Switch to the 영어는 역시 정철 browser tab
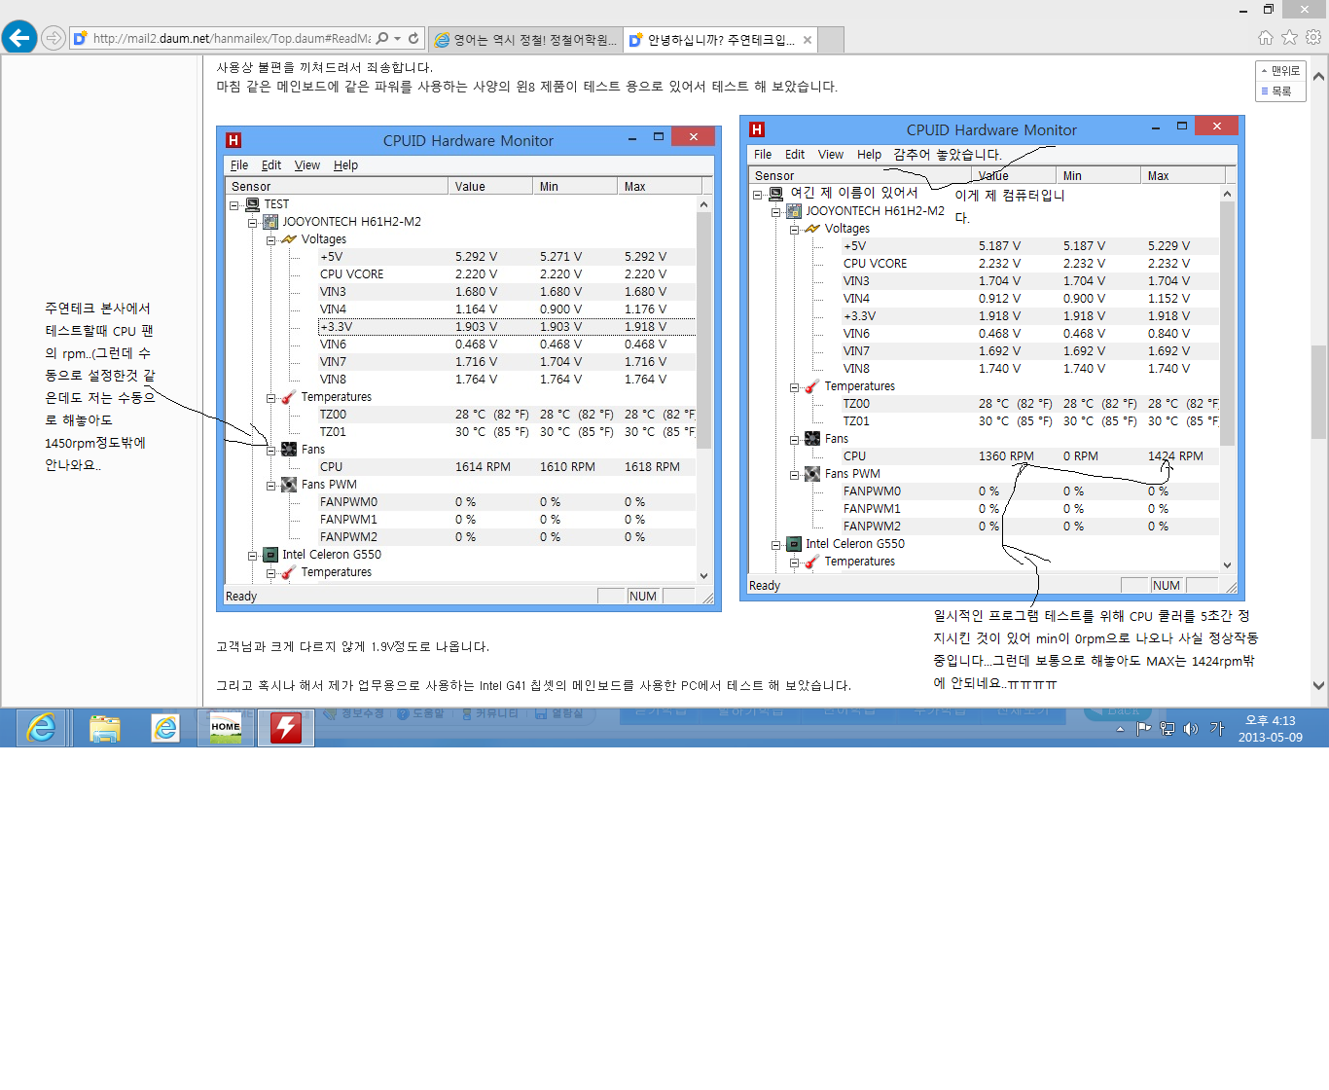 click(x=525, y=40)
